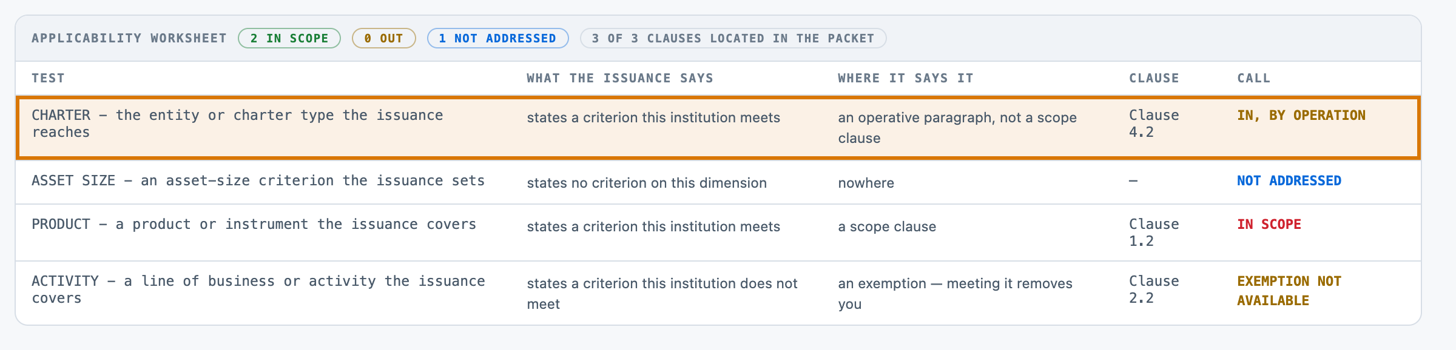Click the red 'IN SCOPE' call label
The height and width of the screenshot is (350, 1456).
point(1269,224)
